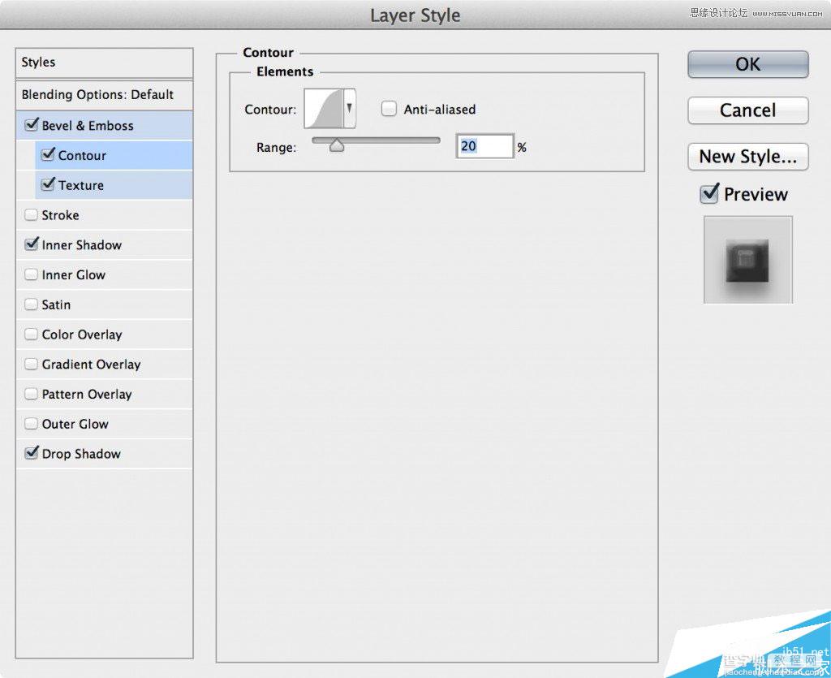The height and width of the screenshot is (678, 831).
Task: Select the Gradient Overlay label
Action: pos(91,365)
